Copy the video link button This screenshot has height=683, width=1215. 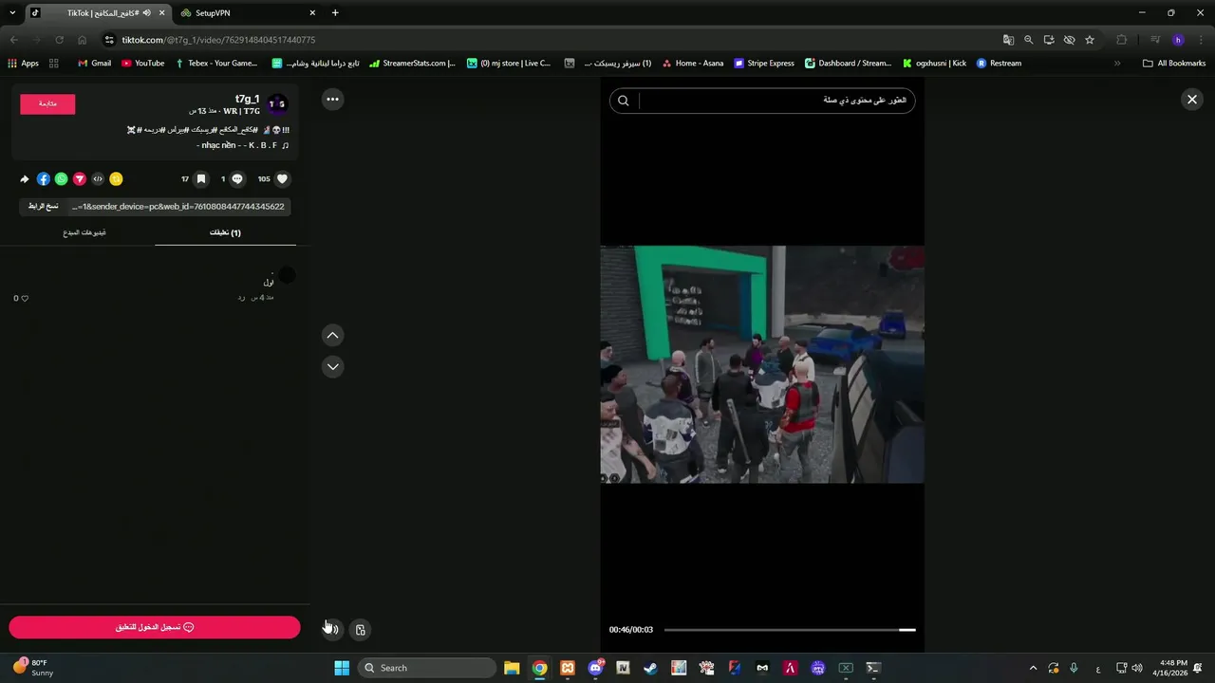[44, 206]
